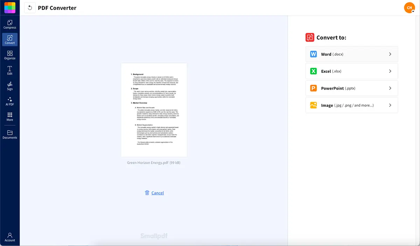Expand the Word (.docx) conversion option

(x=390, y=54)
